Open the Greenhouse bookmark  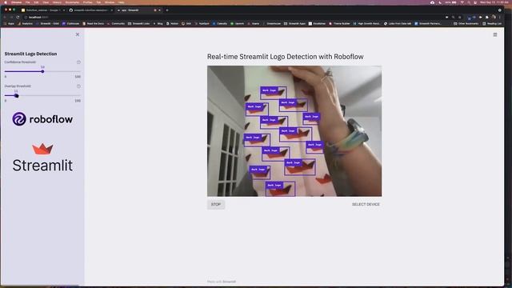[272, 23]
